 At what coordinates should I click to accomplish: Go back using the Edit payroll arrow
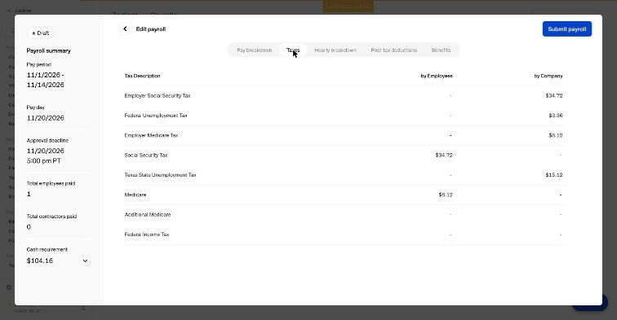click(125, 29)
